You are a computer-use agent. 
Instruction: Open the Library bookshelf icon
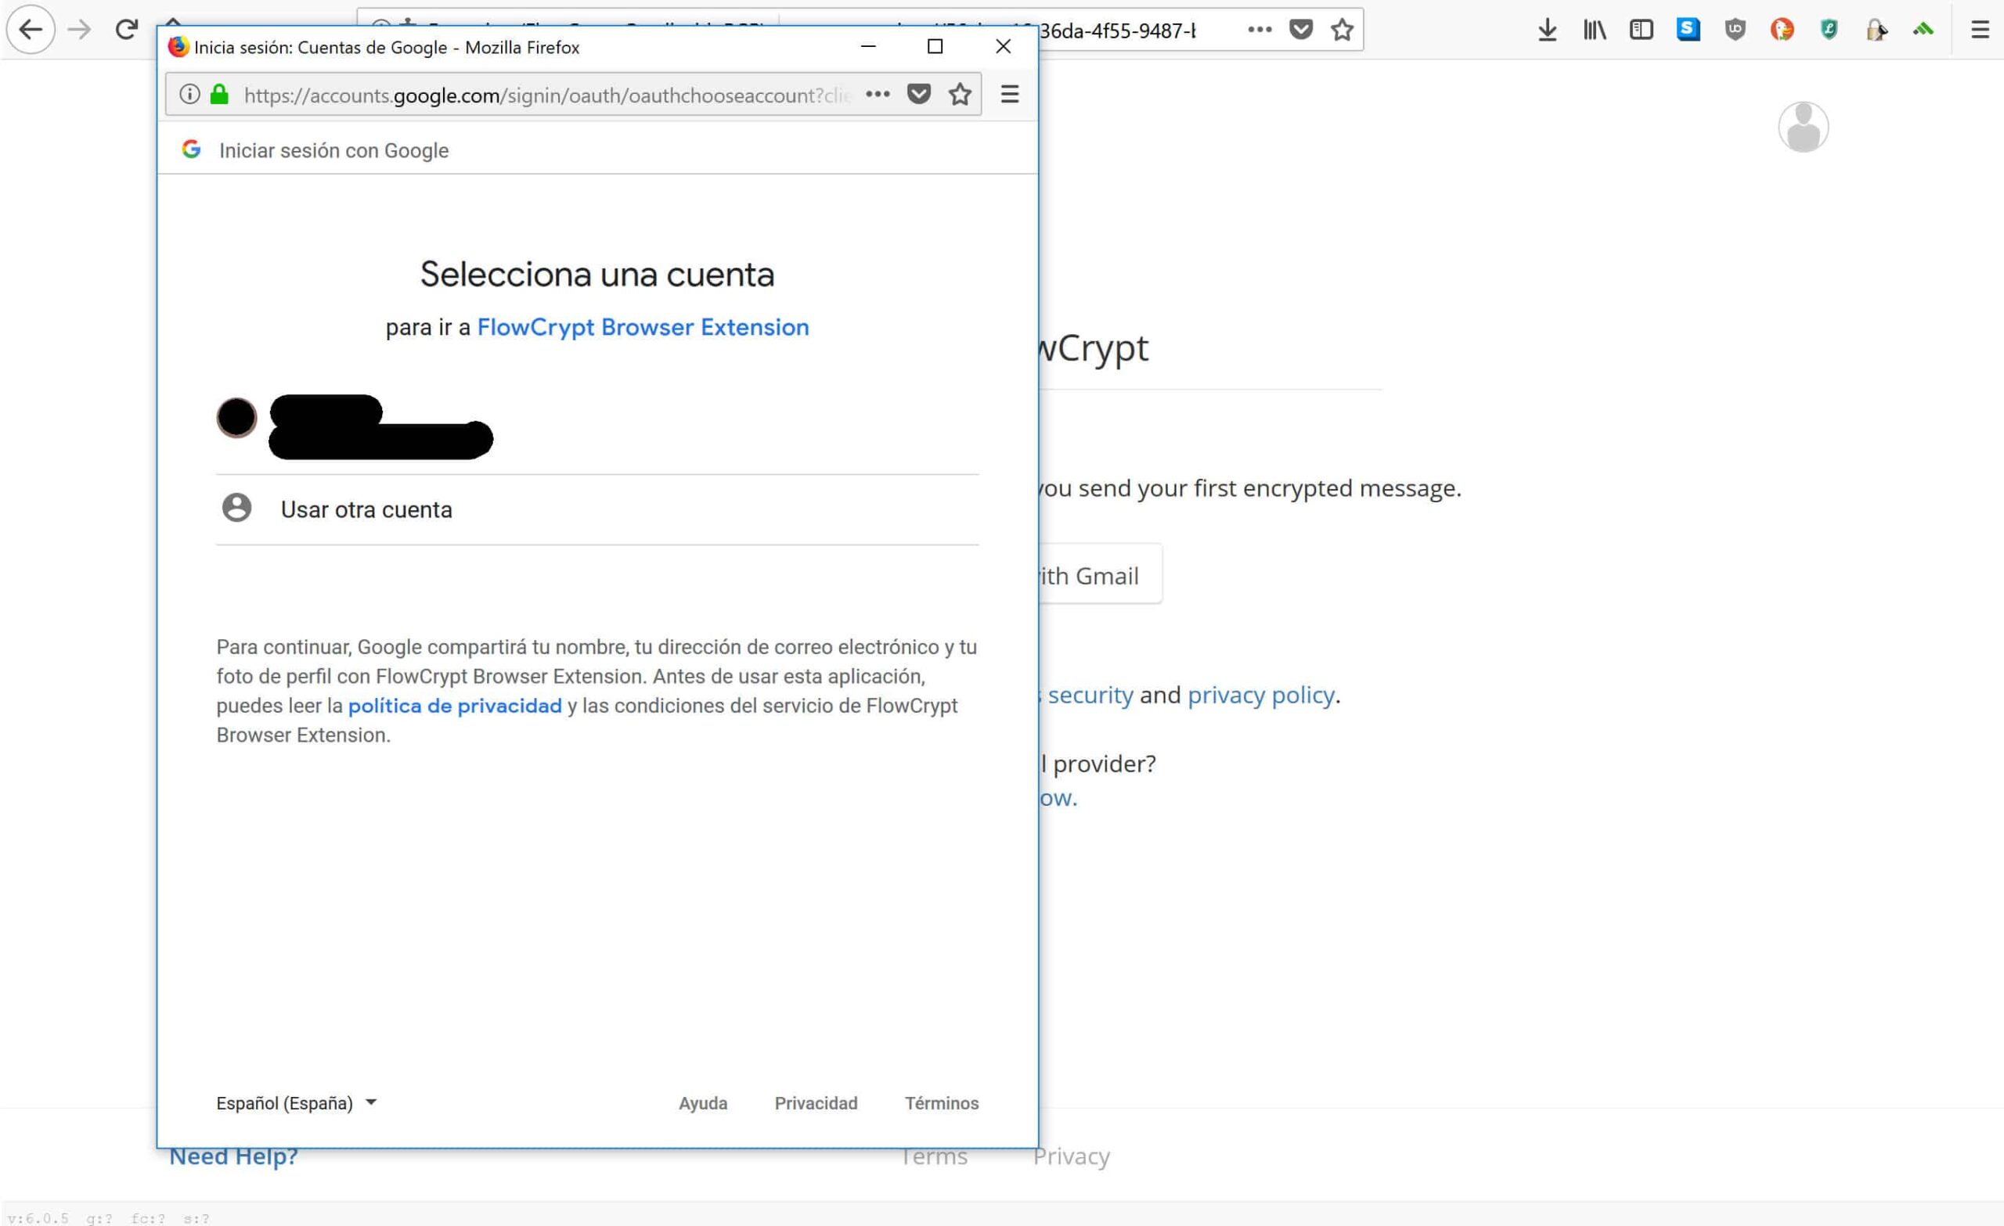coord(1594,30)
